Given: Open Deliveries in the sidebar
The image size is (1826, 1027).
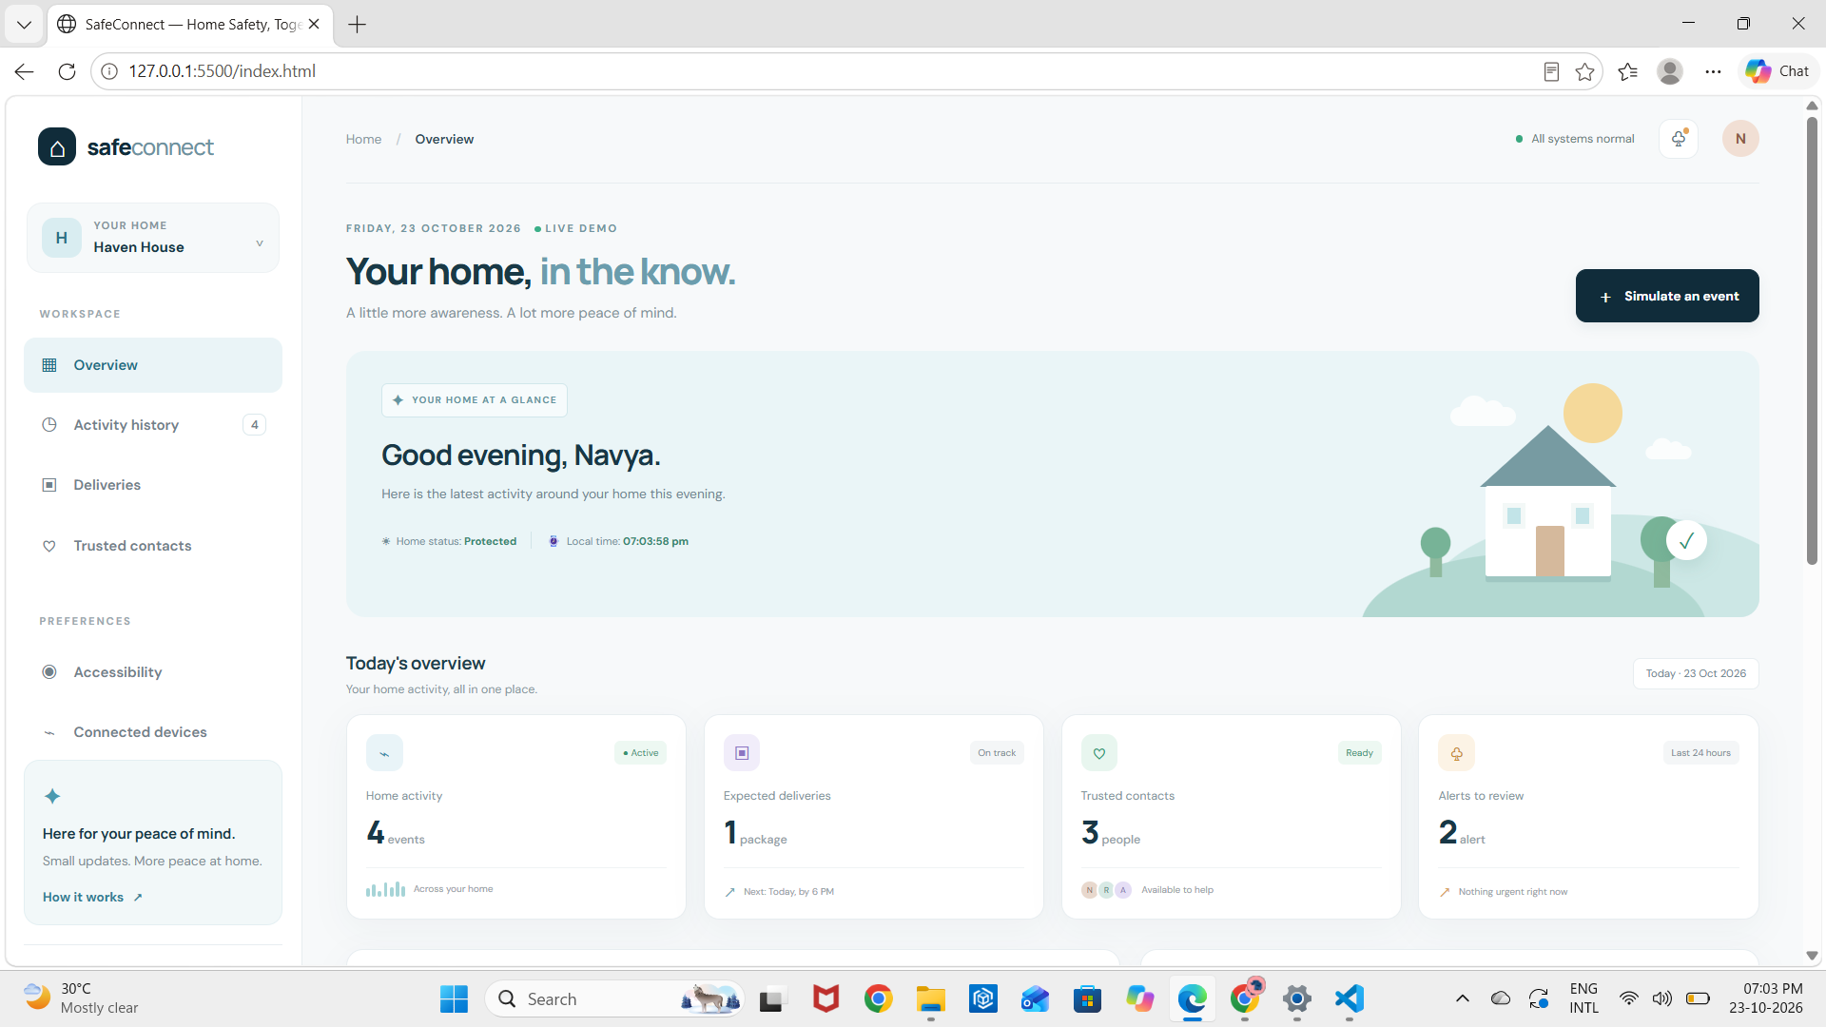Looking at the screenshot, I should pos(153,485).
